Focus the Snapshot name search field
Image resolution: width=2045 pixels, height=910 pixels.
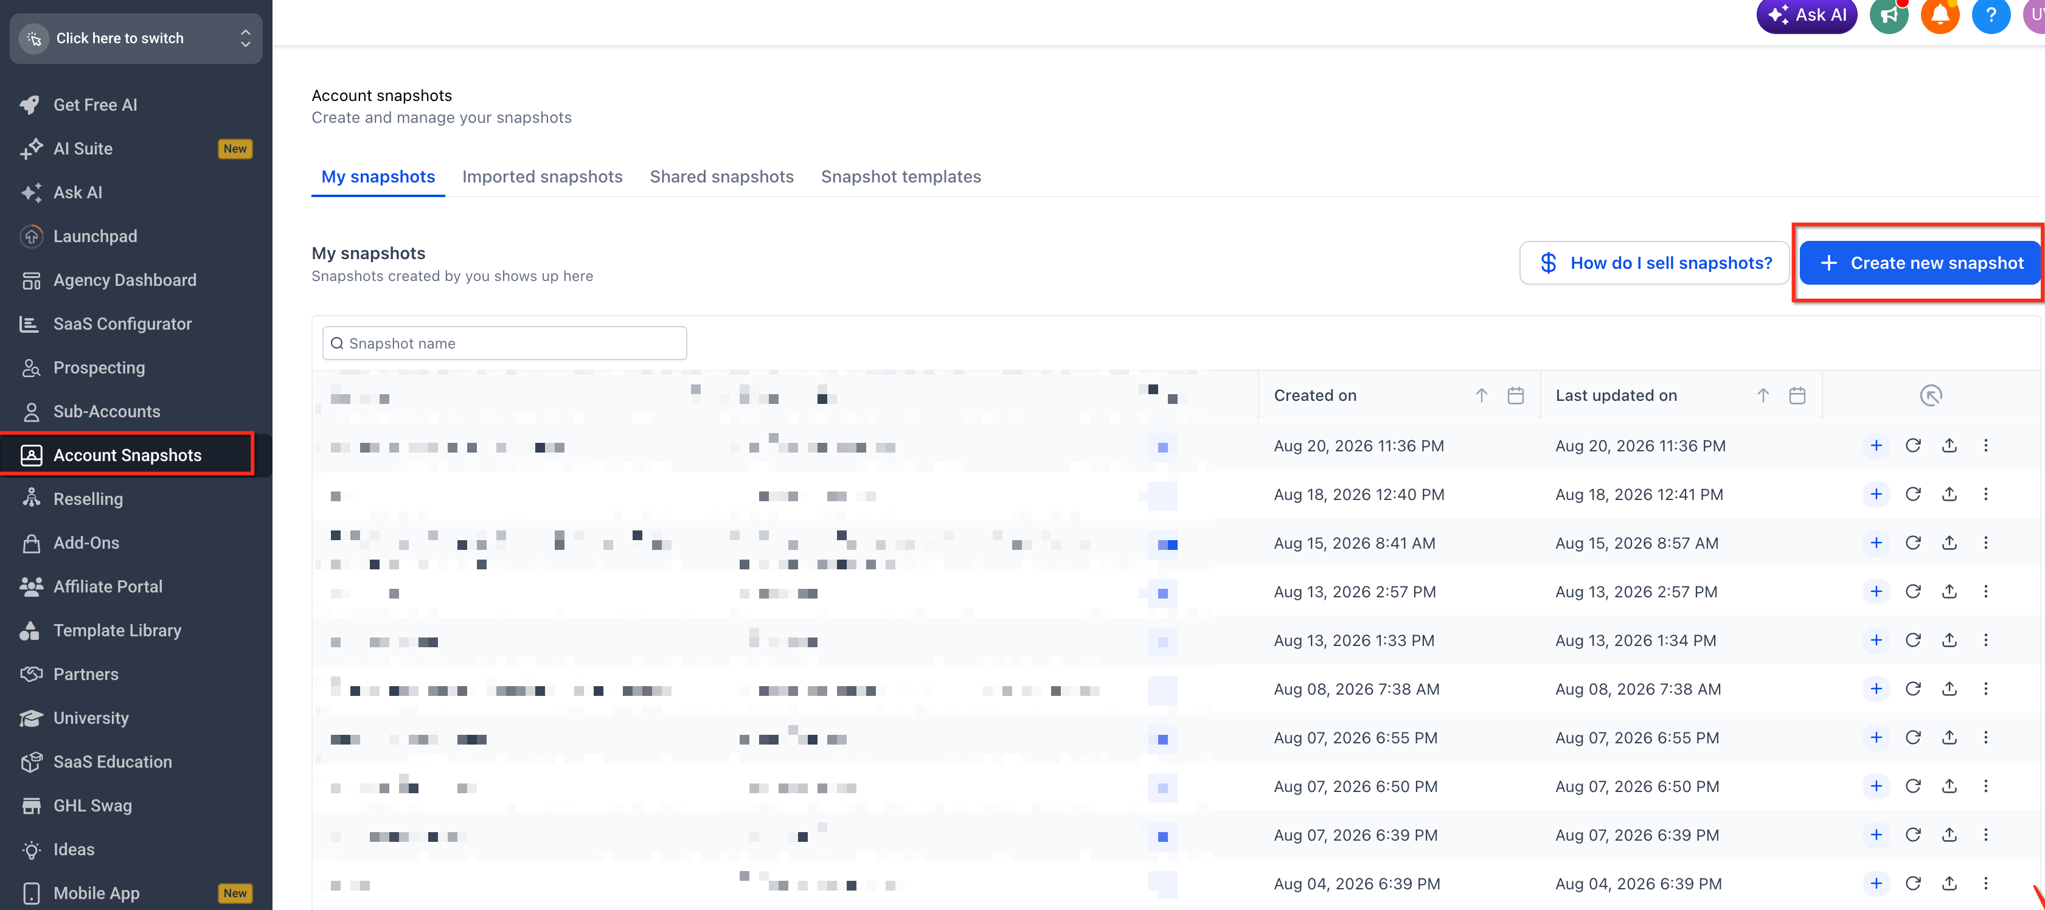pyautogui.click(x=504, y=343)
